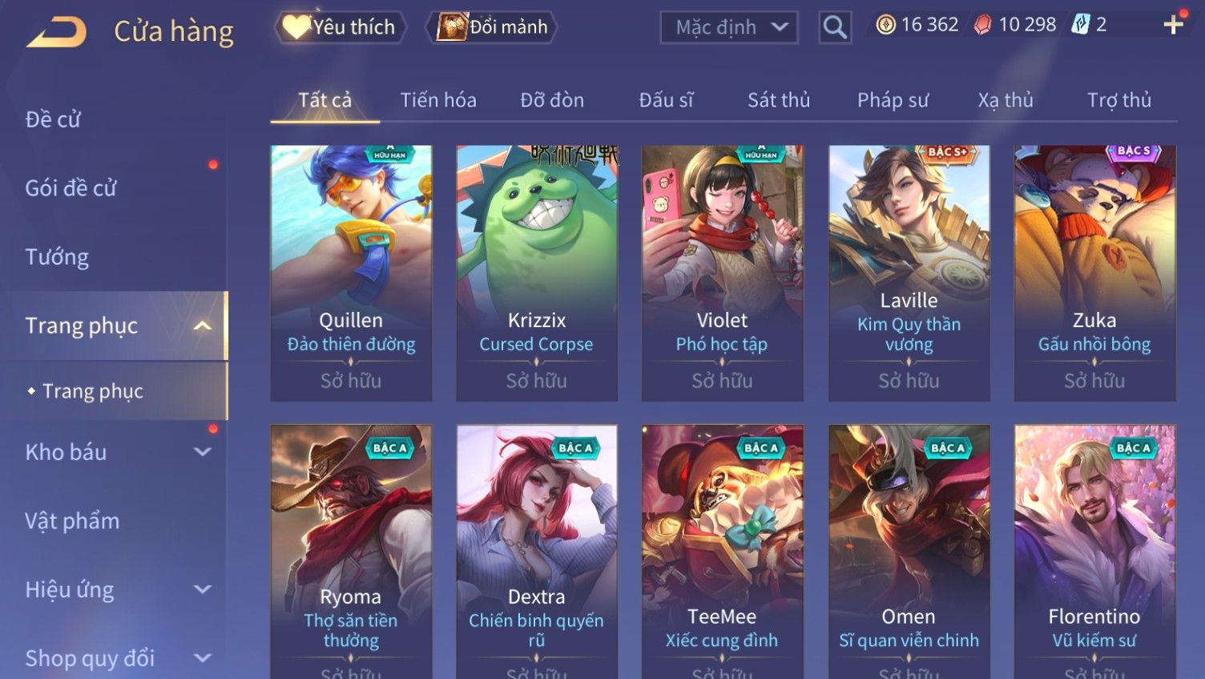Select the Laville Kim Quy thần vương skin
This screenshot has width=1205, height=679.
[x=909, y=273]
